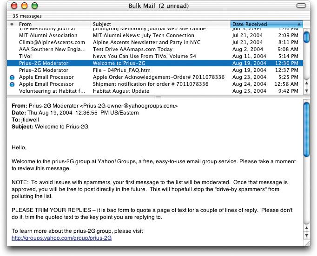
Task: Click unread dot for Apple Order Acknowledgement message
Action: [12, 77]
